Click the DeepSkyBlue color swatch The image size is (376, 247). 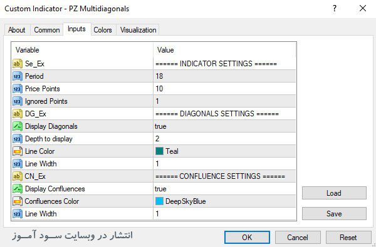[159, 201]
